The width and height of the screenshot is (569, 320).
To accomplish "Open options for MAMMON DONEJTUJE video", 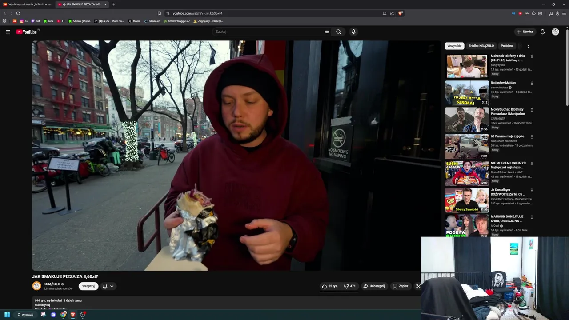I will click(532, 217).
